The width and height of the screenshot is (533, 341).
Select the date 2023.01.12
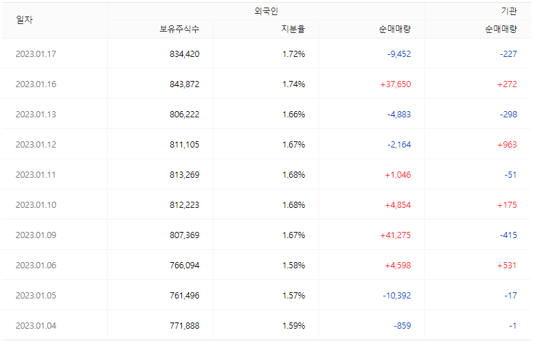(36, 145)
